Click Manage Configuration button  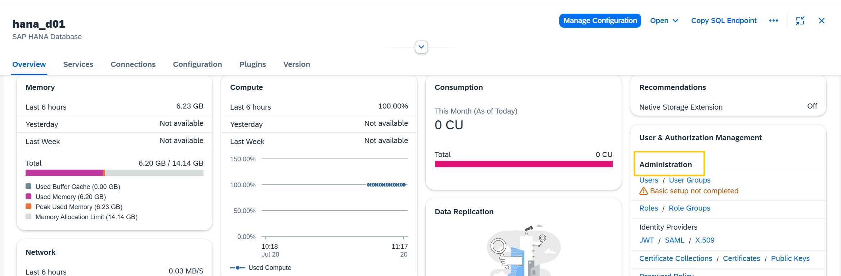pos(600,21)
